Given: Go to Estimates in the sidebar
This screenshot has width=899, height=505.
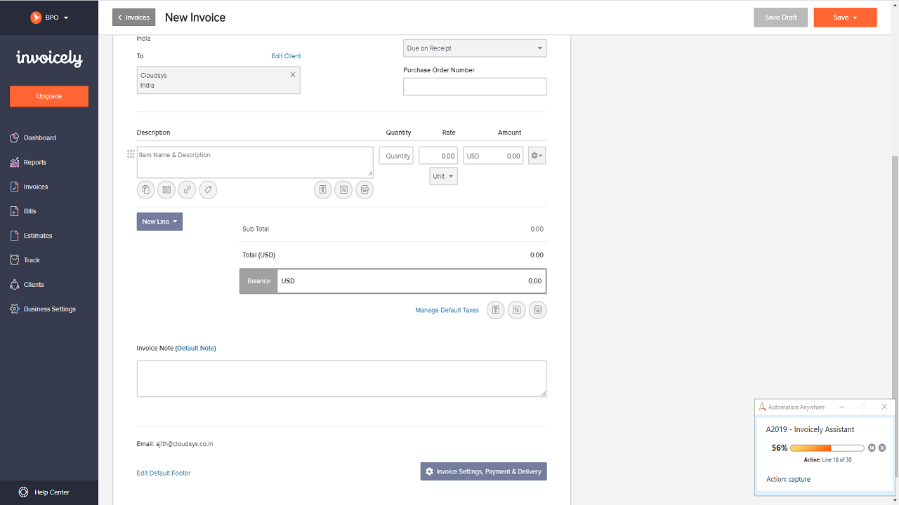Looking at the screenshot, I should tap(38, 236).
